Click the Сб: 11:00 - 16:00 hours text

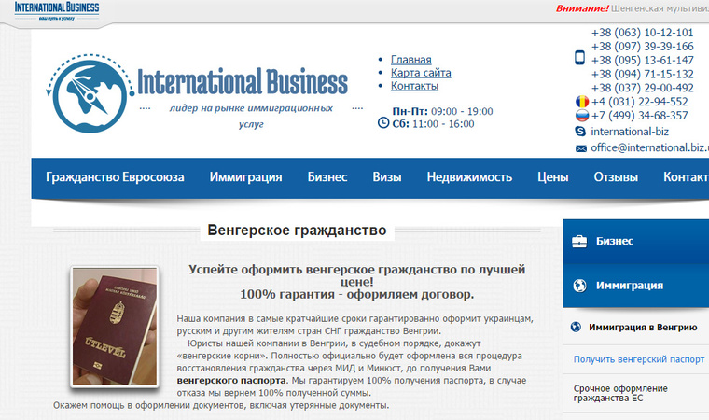pyautogui.click(x=433, y=124)
